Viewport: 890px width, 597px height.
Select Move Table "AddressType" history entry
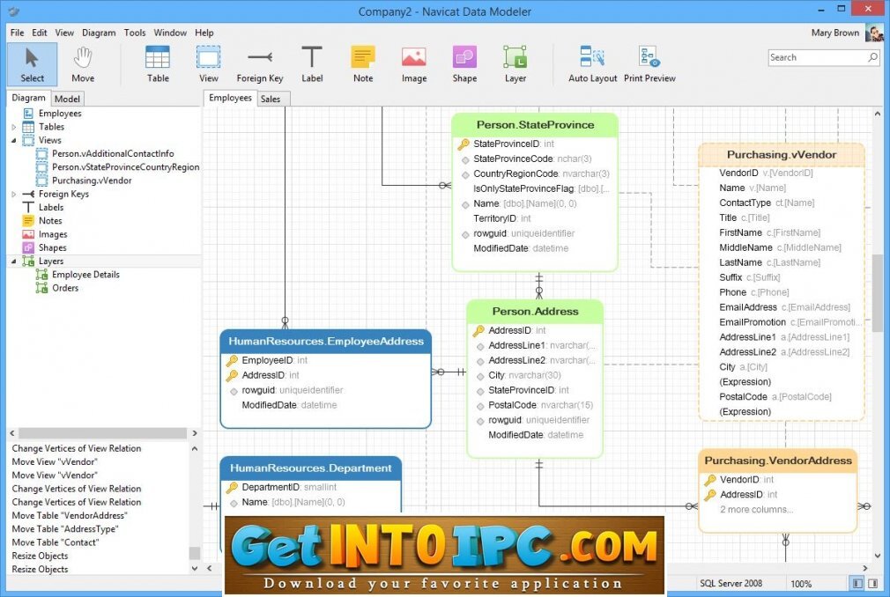coord(64,529)
